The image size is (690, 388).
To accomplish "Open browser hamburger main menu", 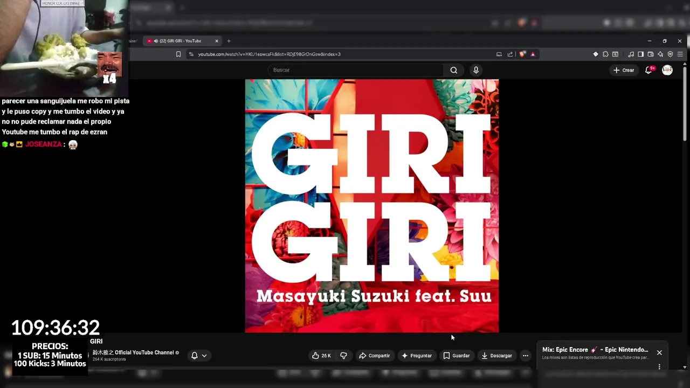I will pyautogui.click(x=680, y=54).
